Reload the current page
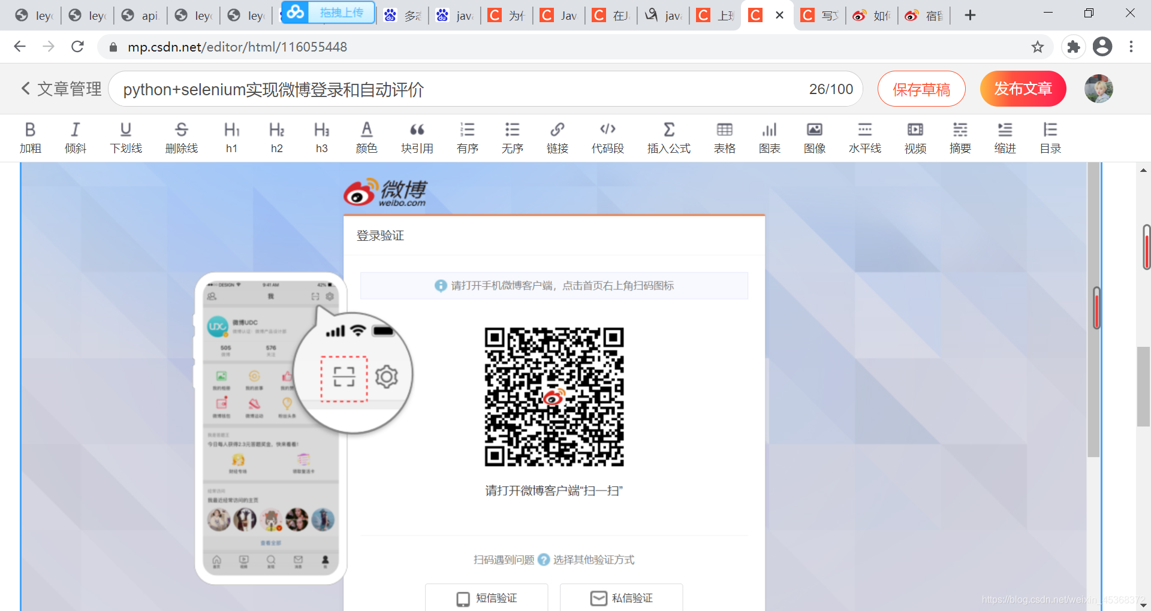 pos(77,47)
